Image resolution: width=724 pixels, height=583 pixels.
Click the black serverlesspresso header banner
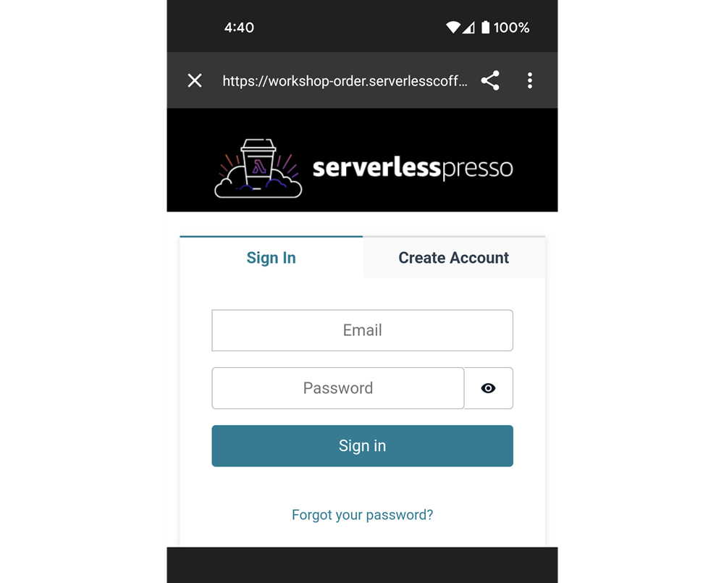click(x=363, y=160)
